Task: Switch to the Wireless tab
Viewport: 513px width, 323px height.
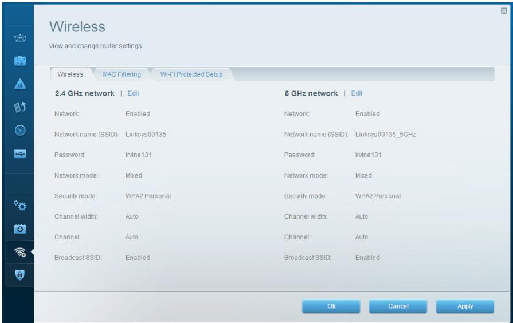Action: [71, 74]
